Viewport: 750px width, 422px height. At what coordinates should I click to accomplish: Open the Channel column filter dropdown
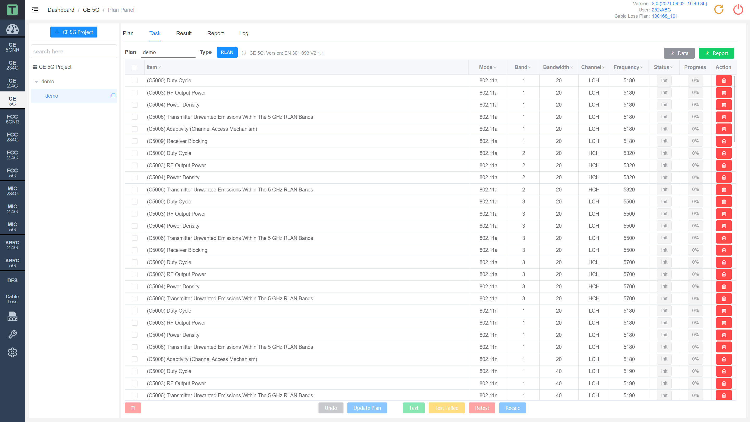click(604, 67)
